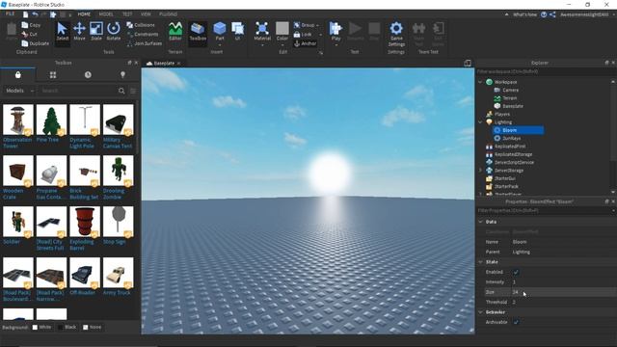The height and width of the screenshot is (347, 617).
Task: Open the Terrain Editor
Action: [x=175, y=32]
